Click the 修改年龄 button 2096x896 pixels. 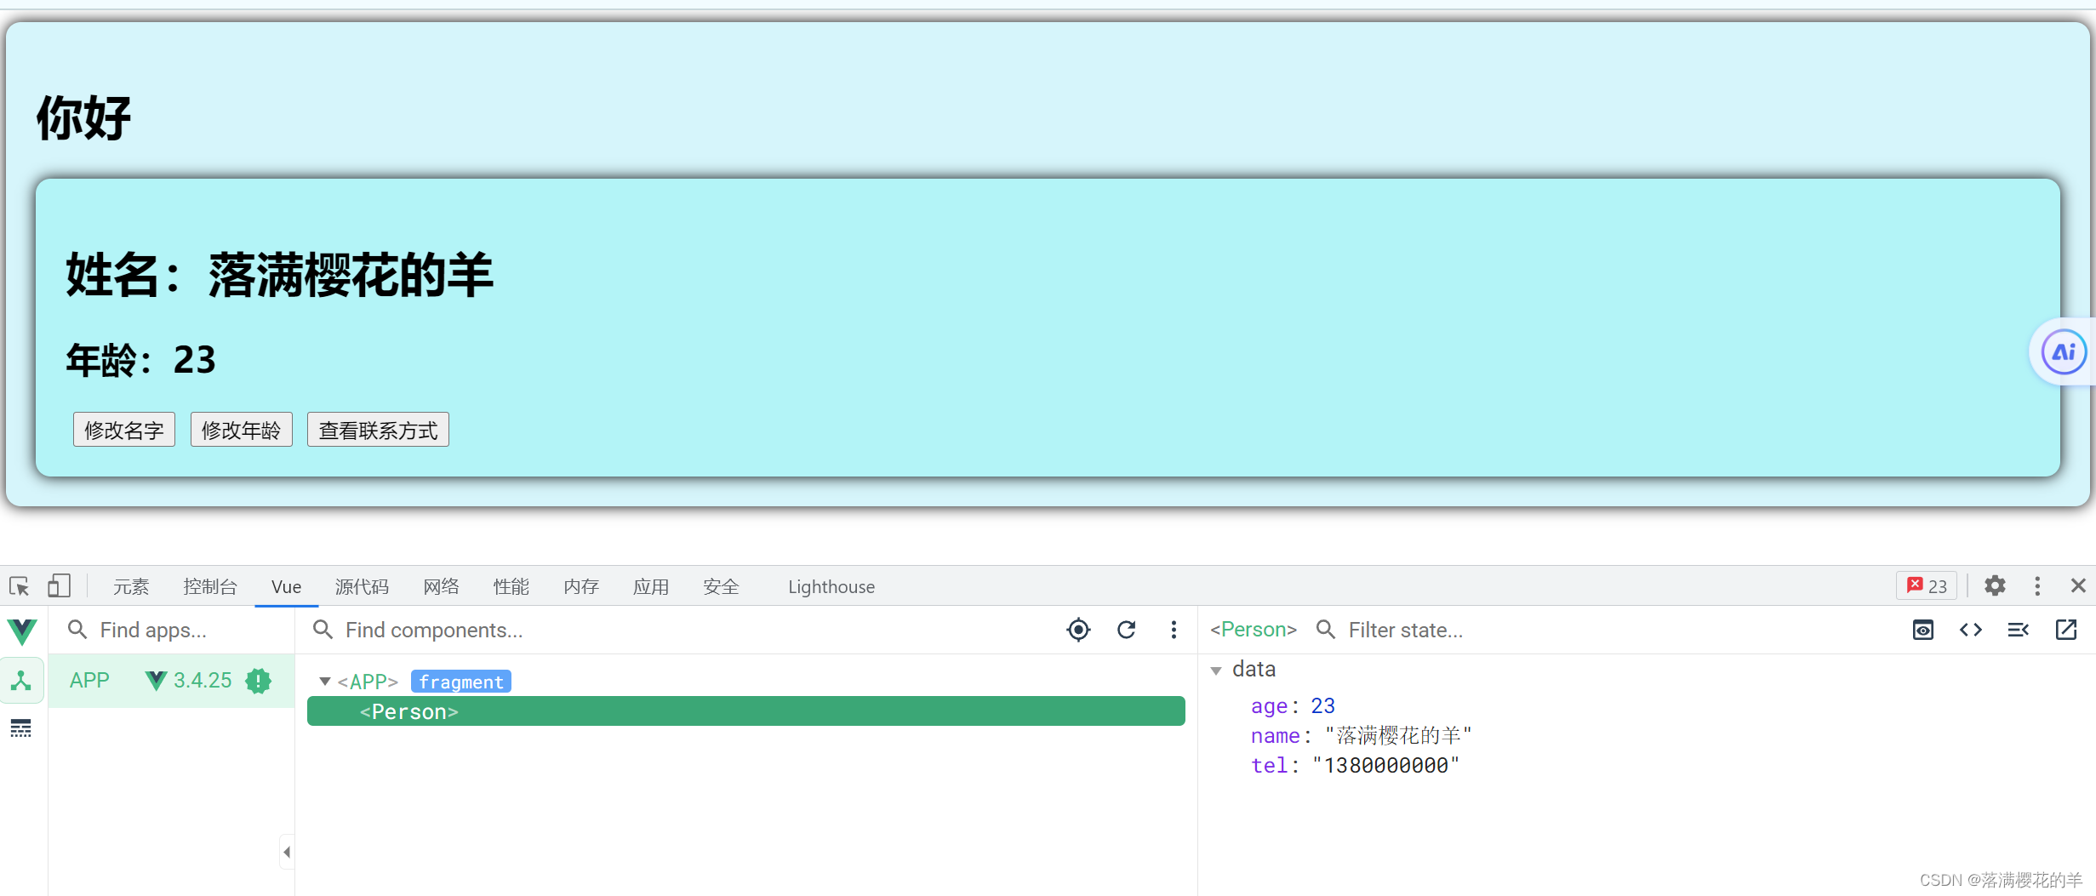pyautogui.click(x=242, y=430)
